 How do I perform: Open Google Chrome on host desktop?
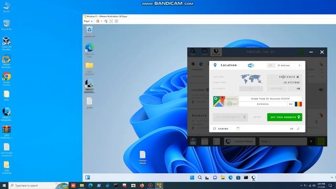[x=6, y=79]
